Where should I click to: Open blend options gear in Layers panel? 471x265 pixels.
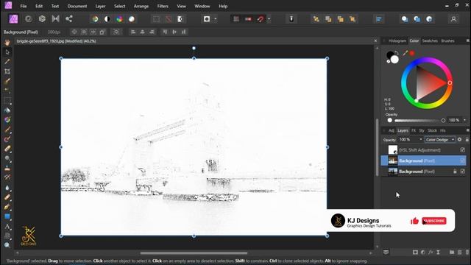pos(459,139)
